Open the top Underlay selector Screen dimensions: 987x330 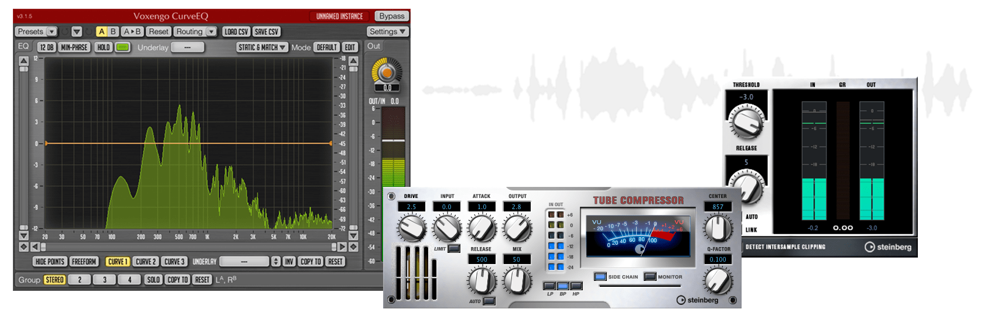coord(187,47)
